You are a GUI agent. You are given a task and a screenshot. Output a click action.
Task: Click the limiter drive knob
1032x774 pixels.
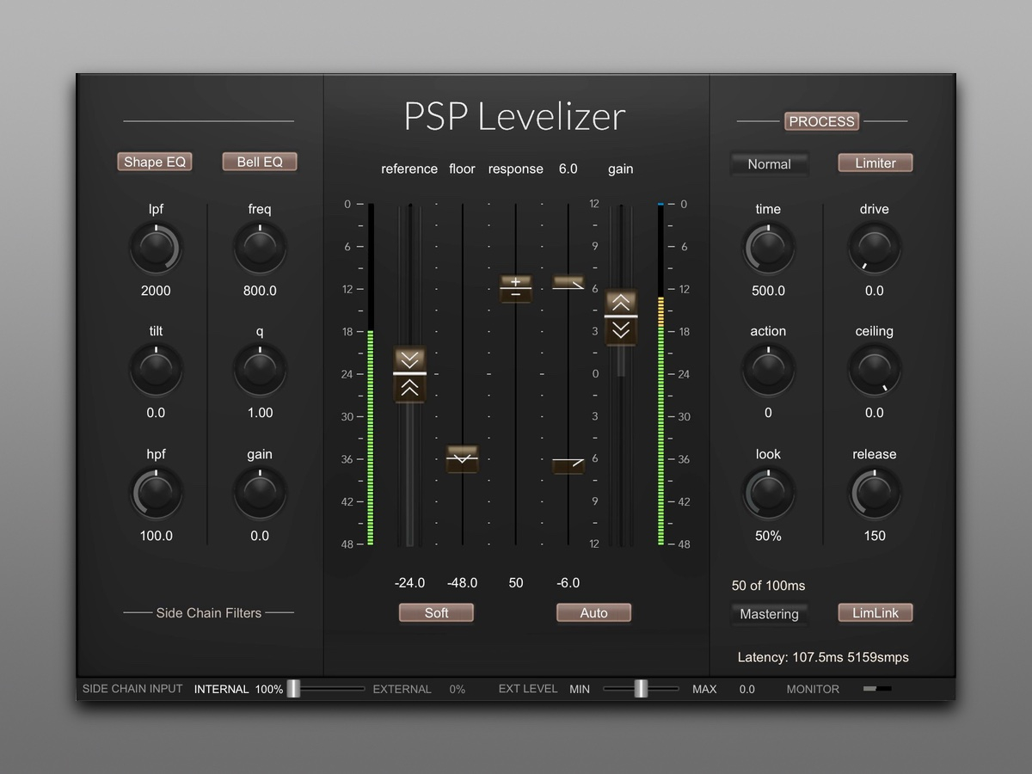pos(875,248)
